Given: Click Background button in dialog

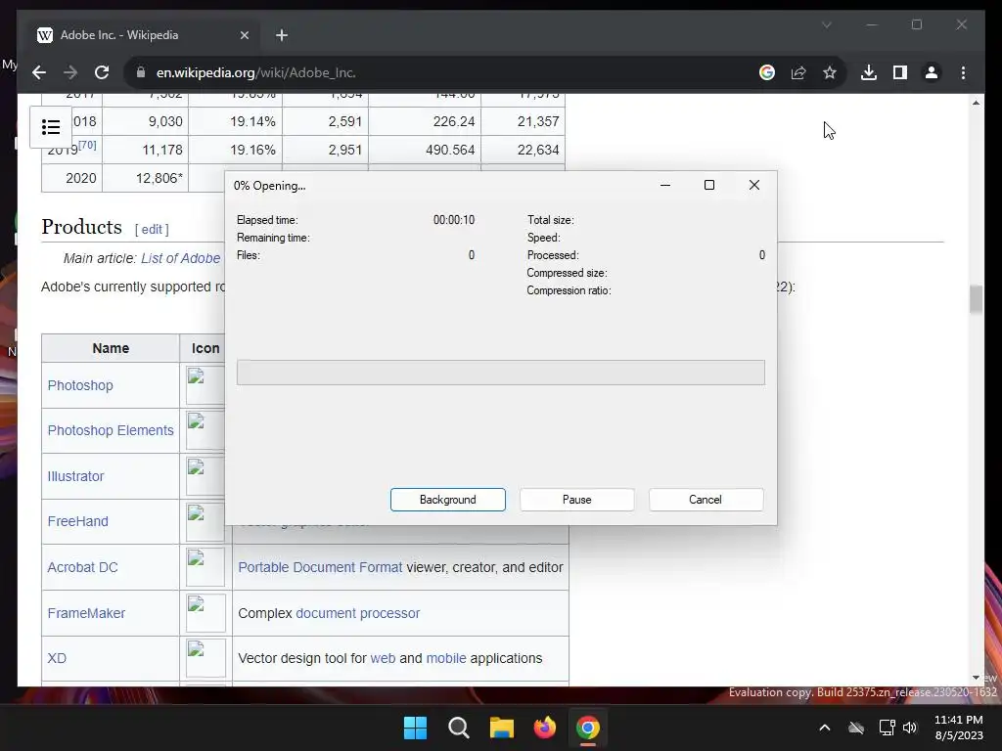Looking at the screenshot, I should (x=448, y=500).
